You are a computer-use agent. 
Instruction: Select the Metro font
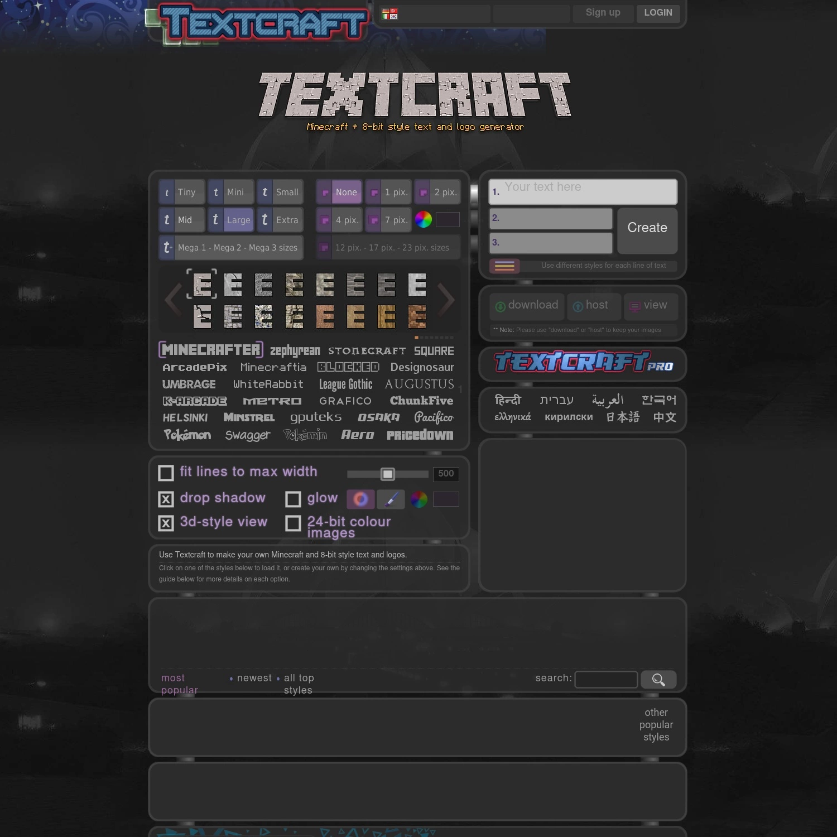(272, 401)
